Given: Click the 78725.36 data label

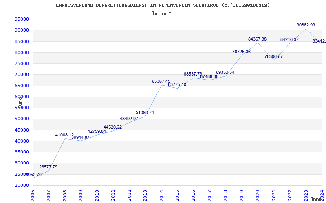Looking at the screenshot, I should coord(241,52).
